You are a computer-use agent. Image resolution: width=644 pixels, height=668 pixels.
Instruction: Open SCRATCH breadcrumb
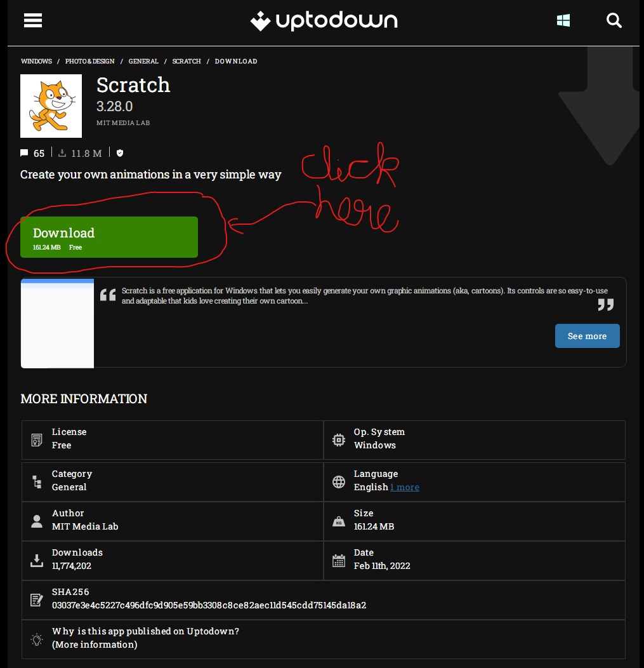click(x=187, y=62)
